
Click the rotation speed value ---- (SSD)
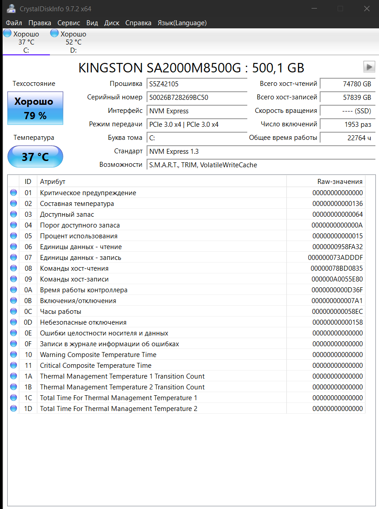click(348, 111)
